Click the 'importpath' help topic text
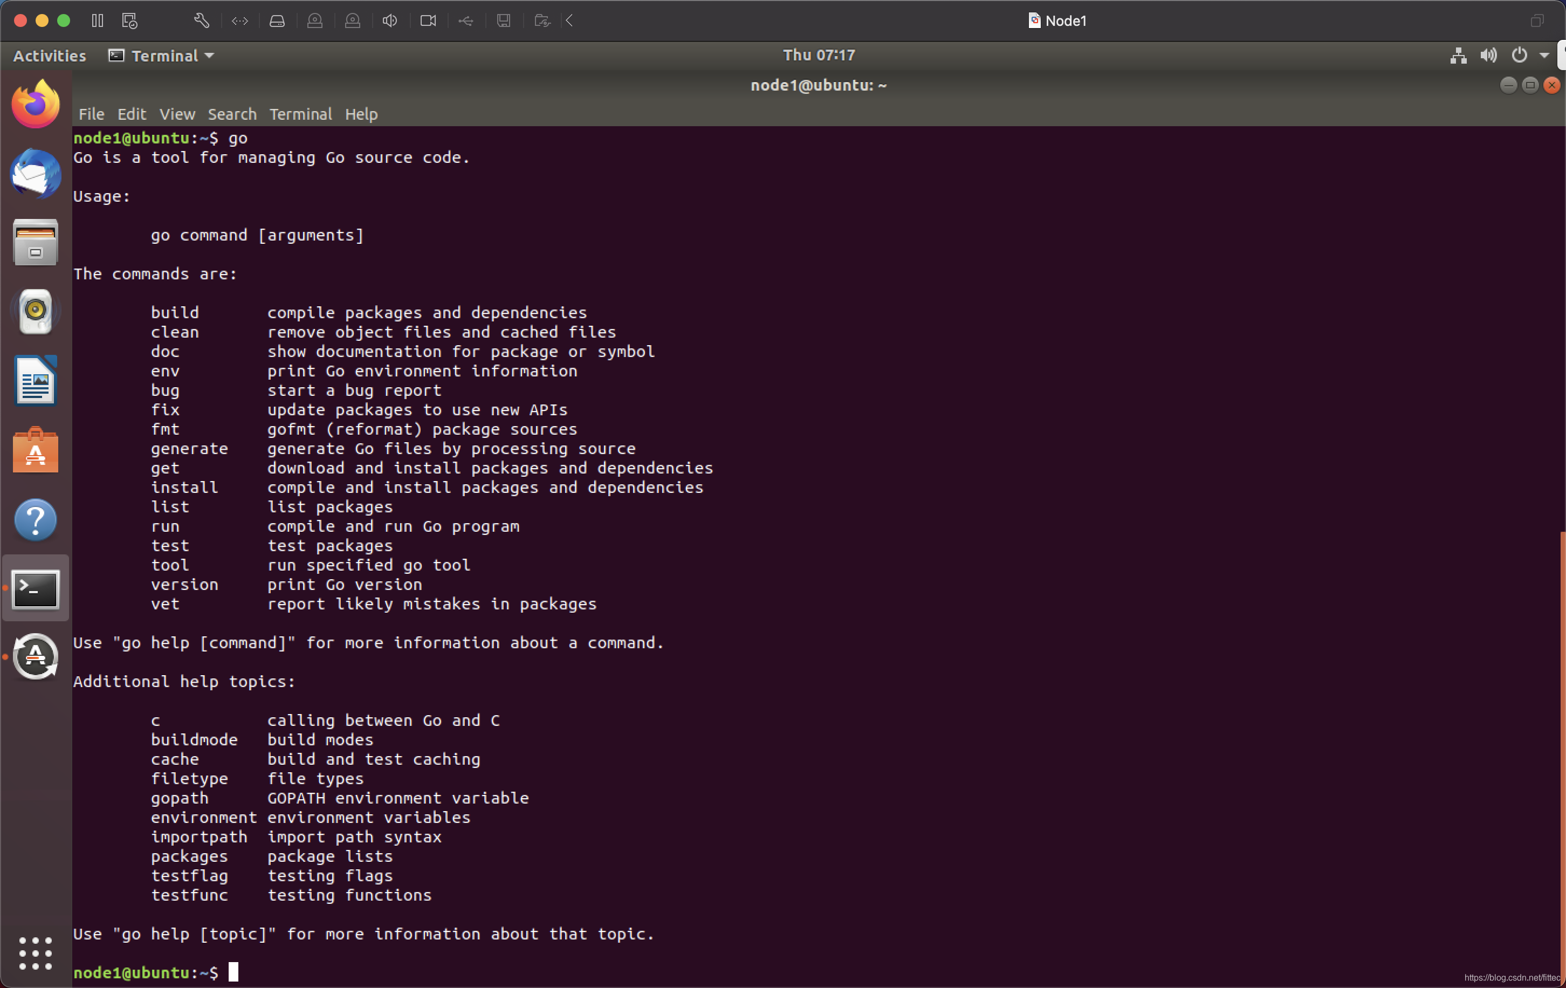Viewport: 1566px width, 988px height. [x=199, y=837]
